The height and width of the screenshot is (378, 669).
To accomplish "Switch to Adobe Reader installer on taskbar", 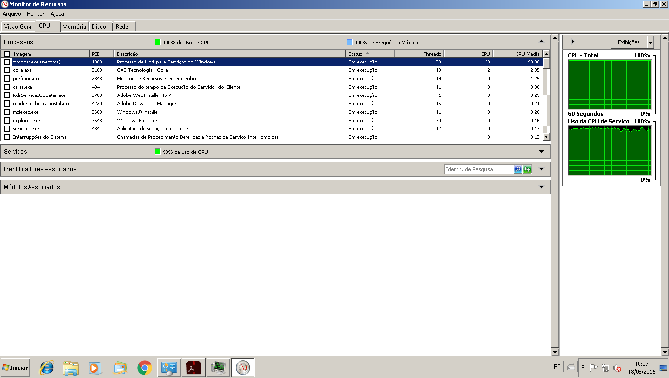I will tap(194, 368).
